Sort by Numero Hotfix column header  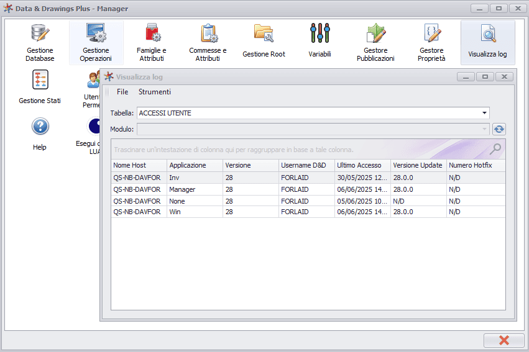pos(476,165)
